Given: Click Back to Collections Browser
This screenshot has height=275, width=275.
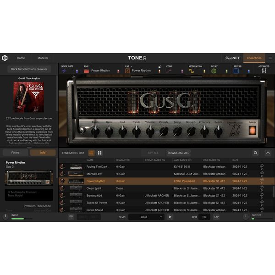Looking at the screenshot, I should 29,69.
